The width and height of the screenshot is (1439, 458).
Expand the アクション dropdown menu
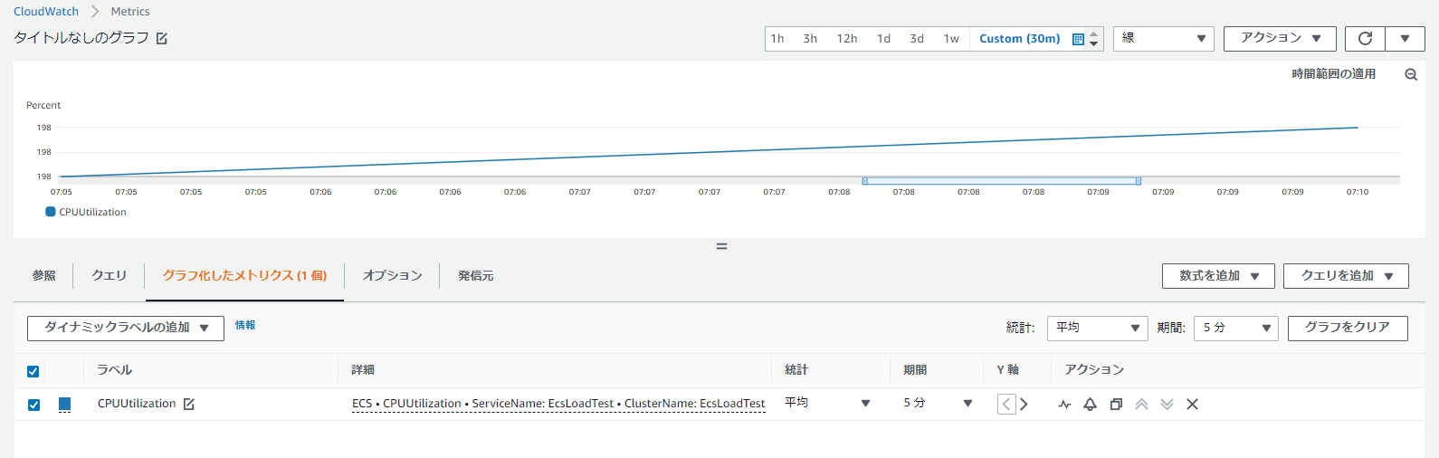coord(1280,39)
